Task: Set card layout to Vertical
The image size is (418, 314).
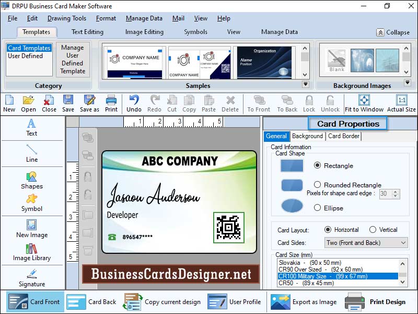Action: pyautogui.click(x=373, y=230)
